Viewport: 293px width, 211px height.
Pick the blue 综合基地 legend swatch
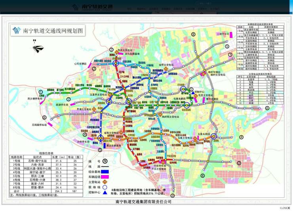tap(105, 172)
